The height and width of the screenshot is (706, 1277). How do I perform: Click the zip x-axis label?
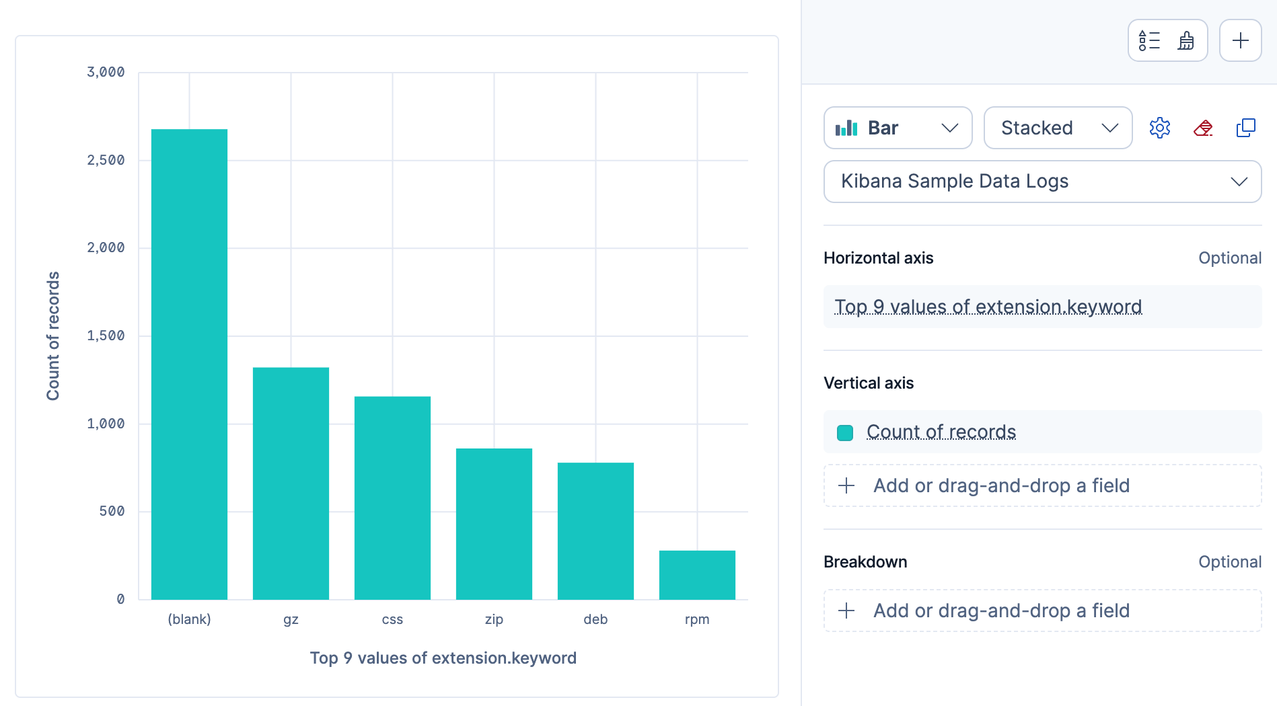[x=494, y=619]
